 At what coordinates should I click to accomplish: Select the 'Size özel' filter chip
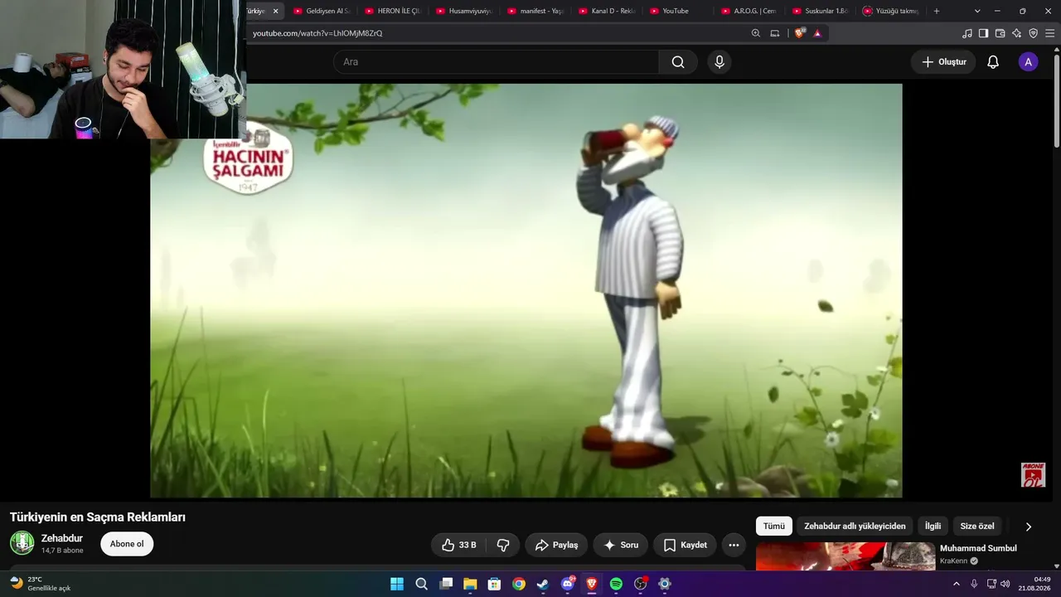pyautogui.click(x=977, y=527)
